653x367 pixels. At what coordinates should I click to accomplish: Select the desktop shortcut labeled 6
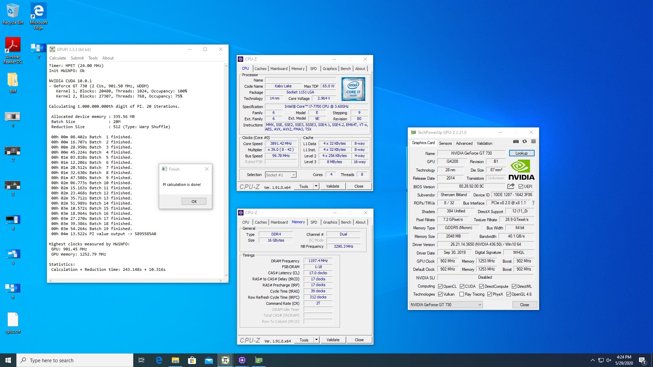[13, 291]
